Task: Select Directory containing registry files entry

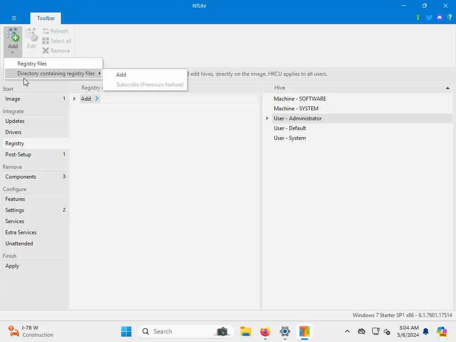Action: tap(53, 73)
